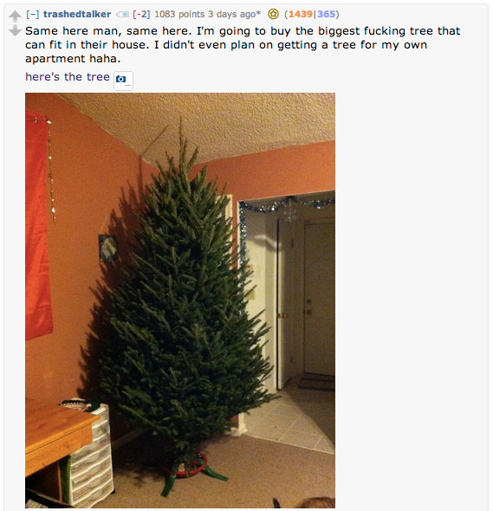Click the comment text starting 'Same here man'
Image resolution: width=493 pixels, height=511 pixels.
point(243,45)
